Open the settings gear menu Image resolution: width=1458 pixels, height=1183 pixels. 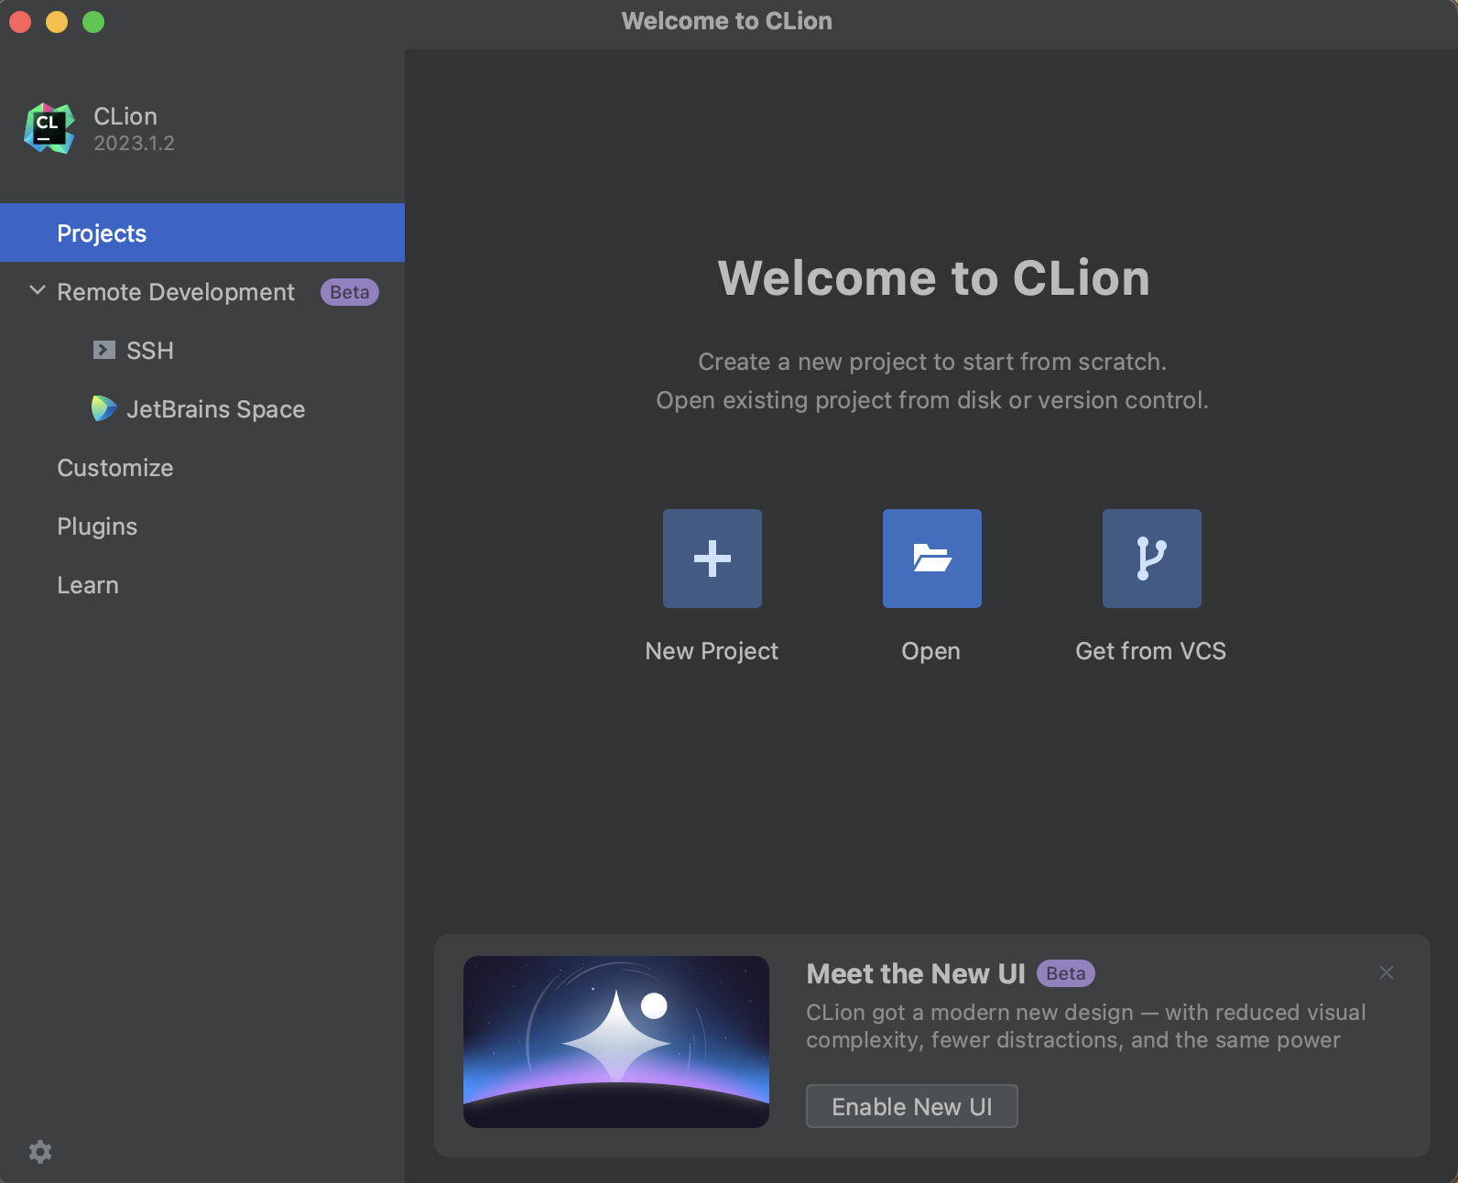[x=40, y=1152]
